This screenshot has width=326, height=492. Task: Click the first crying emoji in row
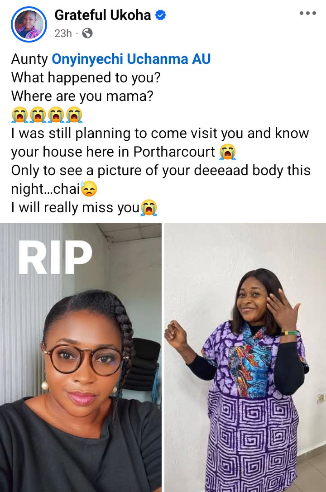click(20, 115)
